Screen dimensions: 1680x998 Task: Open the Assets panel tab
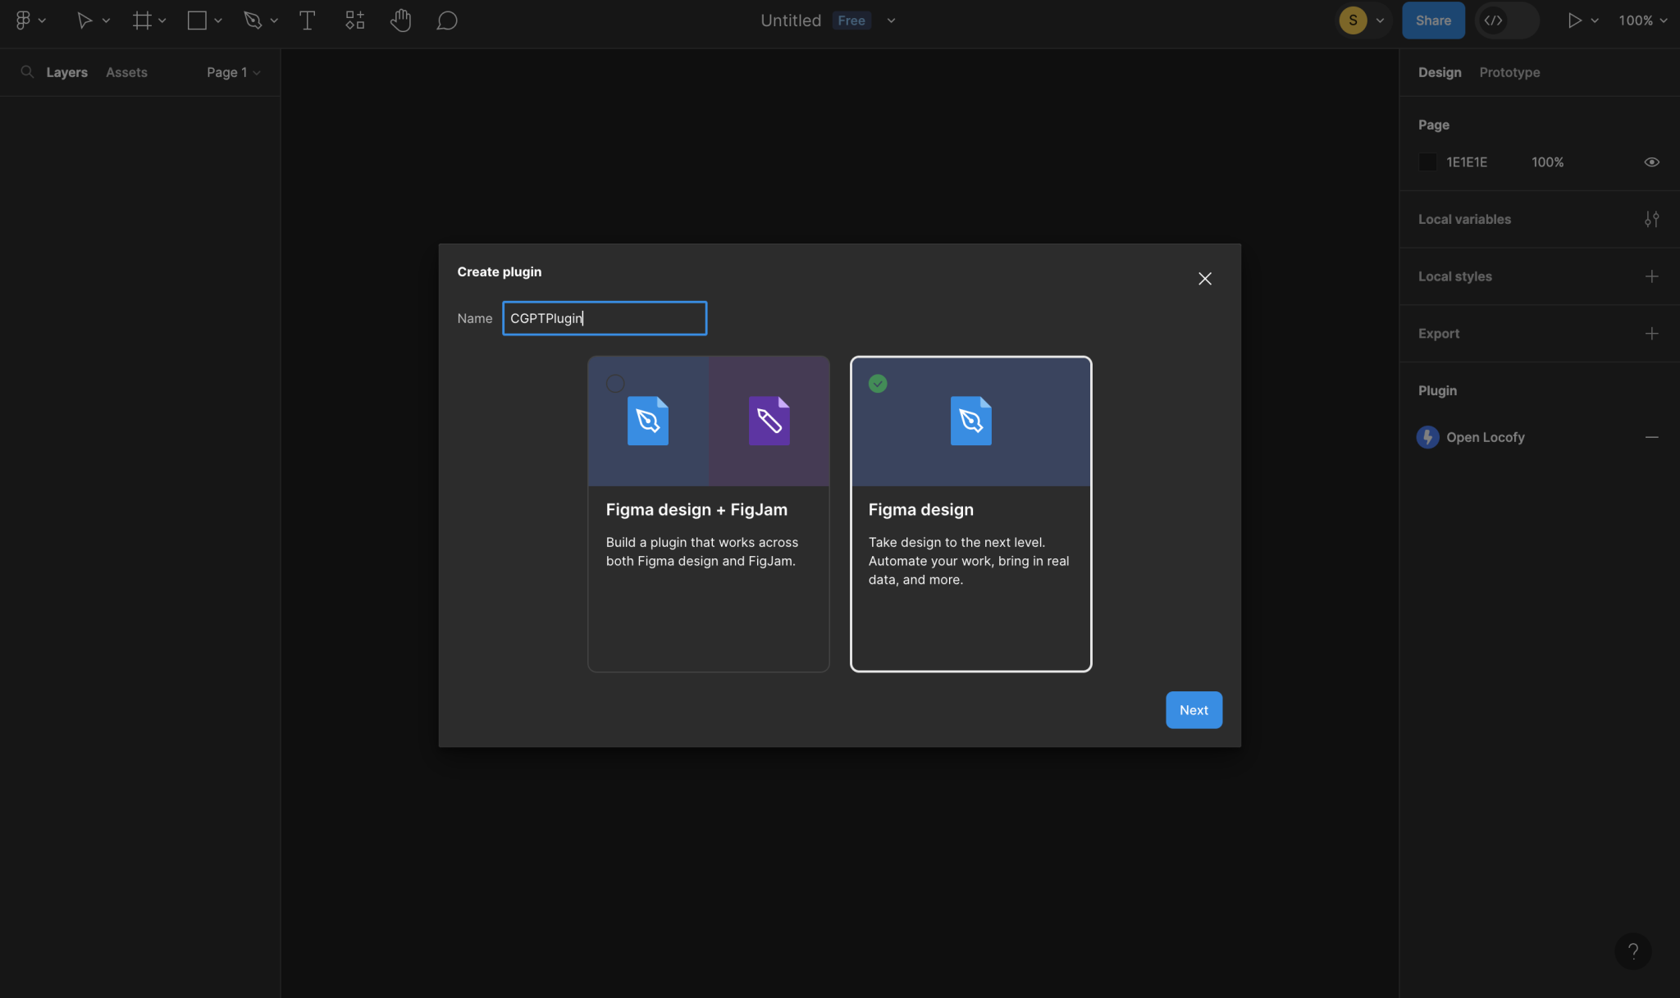point(126,72)
